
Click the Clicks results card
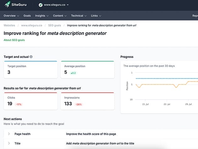30,101
